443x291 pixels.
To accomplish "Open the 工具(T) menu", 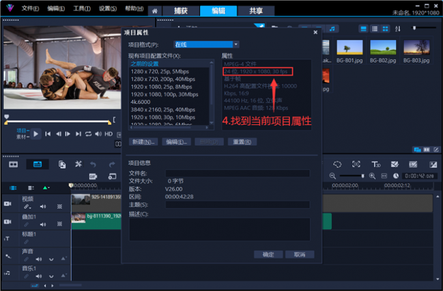I will coord(81,8).
